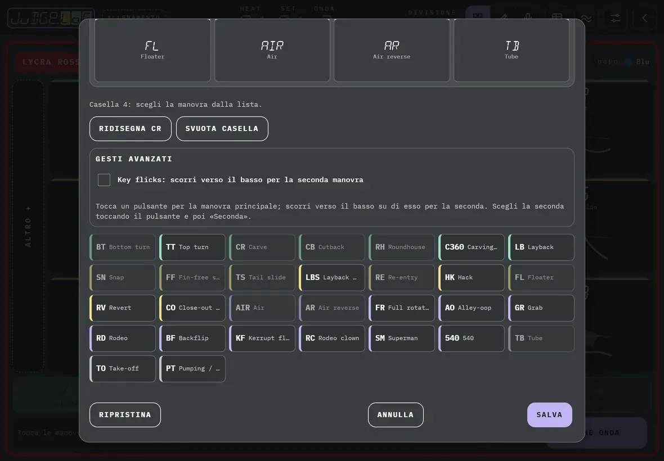Select the Air reverse slot card in the sequence strip
The height and width of the screenshot is (461, 664).
(x=392, y=51)
